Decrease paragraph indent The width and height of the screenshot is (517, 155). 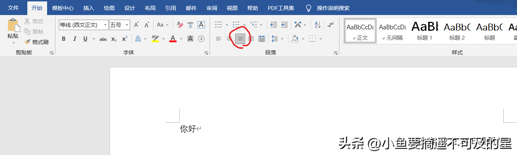coord(274,25)
